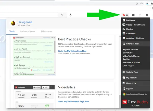Click Go to any Video Watch Page Now
Viewport: 153px width, 111px height.
tap(73, 102)
